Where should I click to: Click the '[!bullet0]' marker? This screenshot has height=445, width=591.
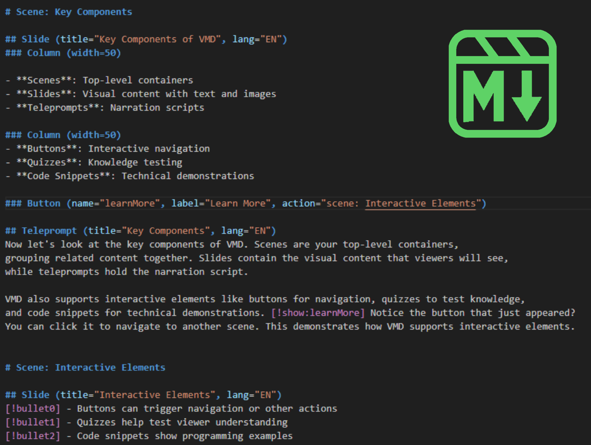(32, 409)
